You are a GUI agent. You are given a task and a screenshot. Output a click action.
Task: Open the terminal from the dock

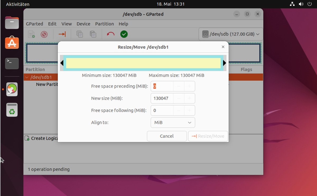[12, 63]
